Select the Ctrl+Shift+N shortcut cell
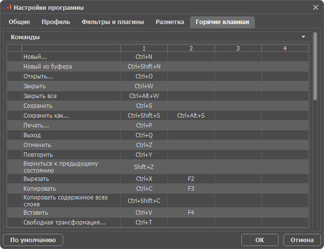The width and height of the screenshot is (324, 249). 144,67
